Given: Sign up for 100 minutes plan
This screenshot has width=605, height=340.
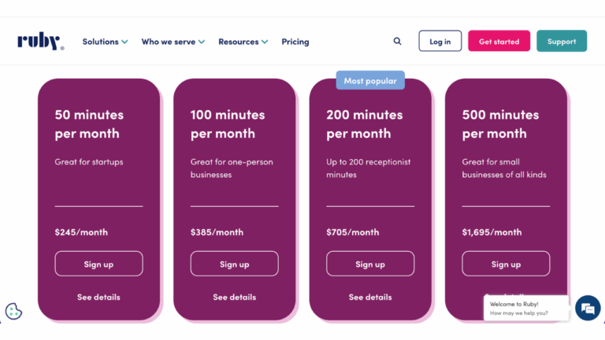Looking at the screenshot, I should point(234,264).
